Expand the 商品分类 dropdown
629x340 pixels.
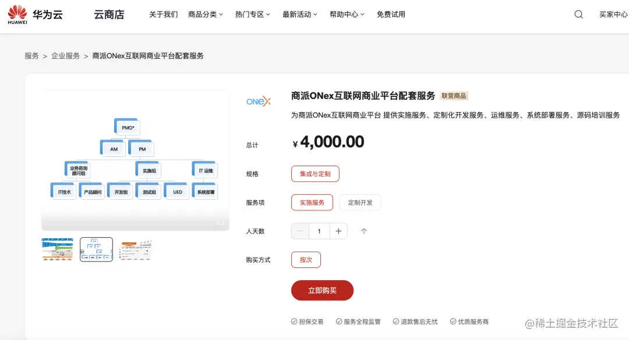pyautogui.click(x=205, y=14)
